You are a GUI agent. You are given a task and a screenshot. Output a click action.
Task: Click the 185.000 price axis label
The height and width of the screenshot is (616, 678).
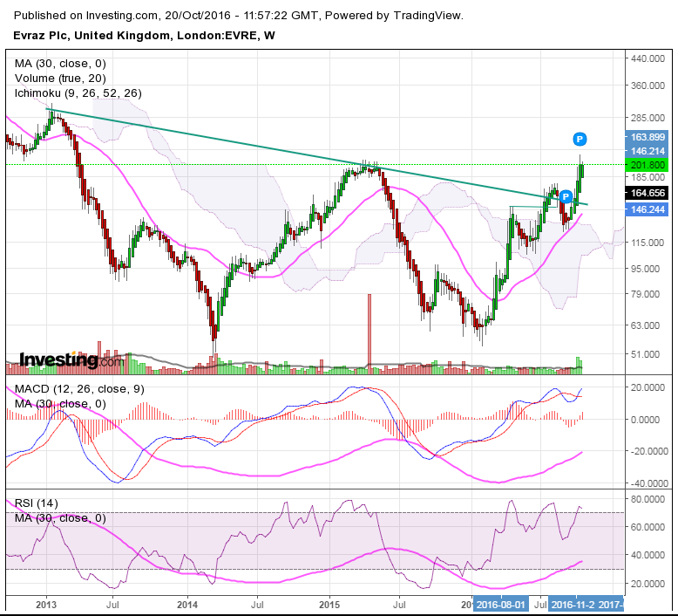(x=647, y=177)
